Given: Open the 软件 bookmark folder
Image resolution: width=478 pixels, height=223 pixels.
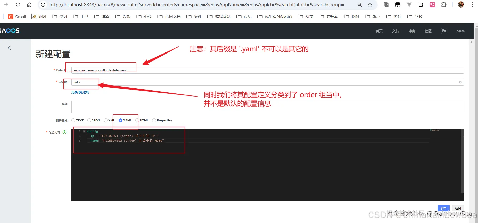Looking at the screenshot, I should pyautogui.click(x=194, y=17).
